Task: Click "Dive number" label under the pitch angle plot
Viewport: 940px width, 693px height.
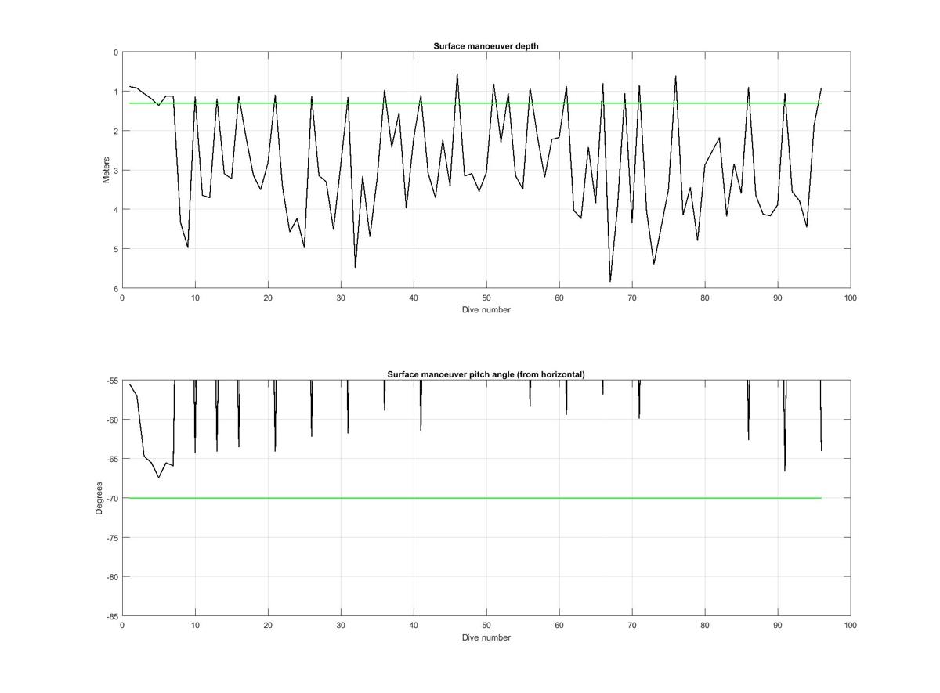Action: (x=486, y=637)
